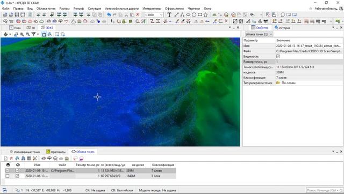This screenshot has height=194, width=344.
Task: Select the pentagon polygon tool
Action: [205, 15]
